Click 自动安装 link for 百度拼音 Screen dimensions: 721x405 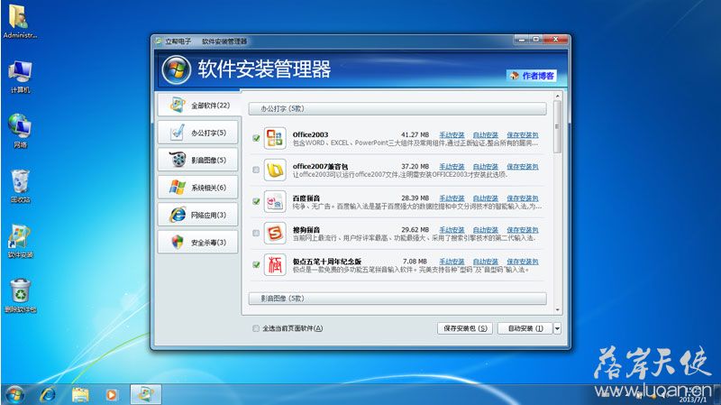pos(486,198)
